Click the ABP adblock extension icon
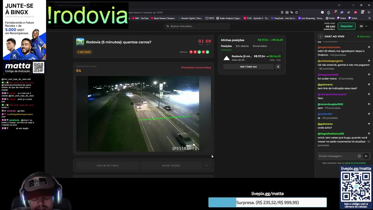Screen dimensions: 373x210 click(356, 13)
